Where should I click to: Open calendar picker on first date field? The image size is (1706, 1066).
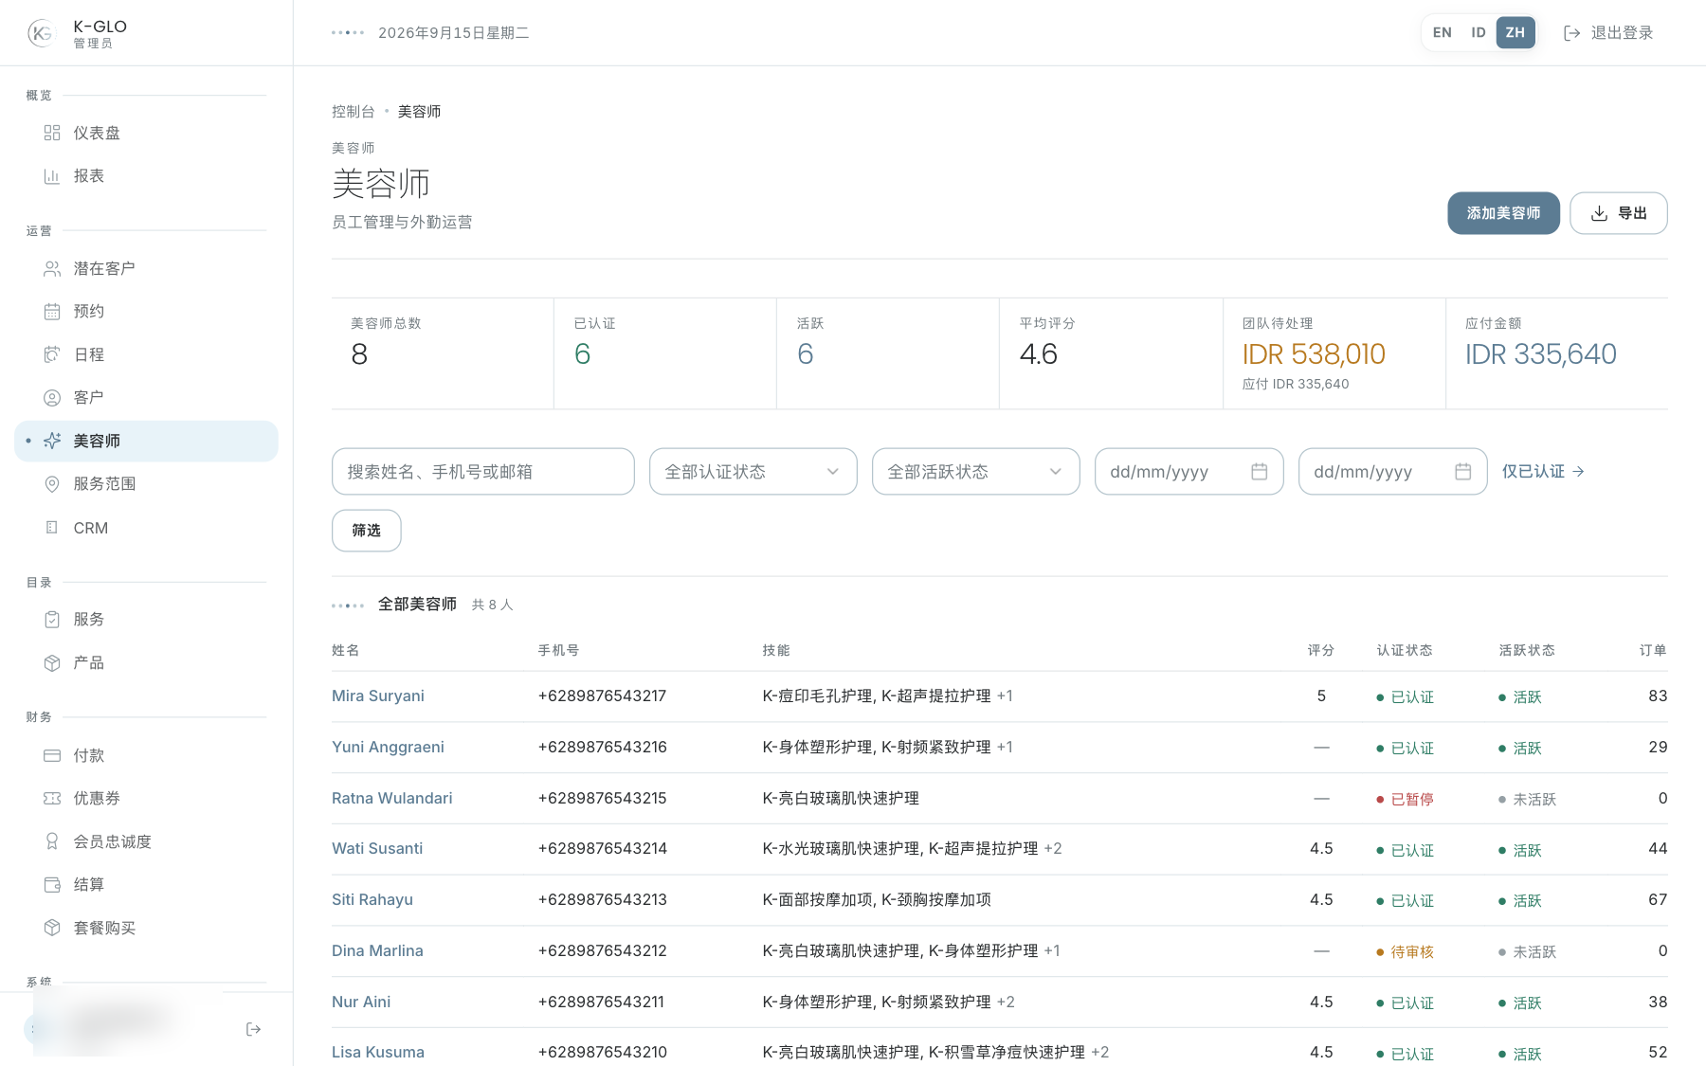1259,472
